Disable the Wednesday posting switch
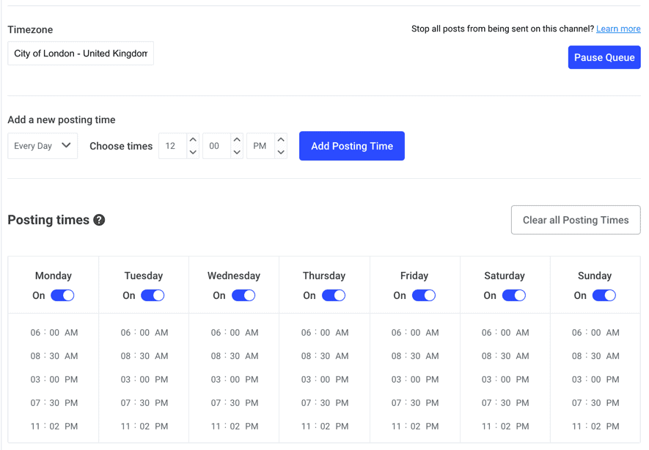The image size is (649, 450). pos(243,295)
